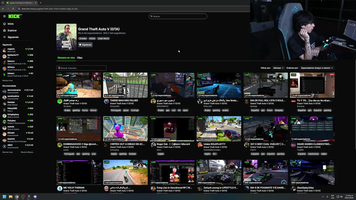Reload the page in the browser
The height and width of the screenshot is (200, 356).
[13, 9]
